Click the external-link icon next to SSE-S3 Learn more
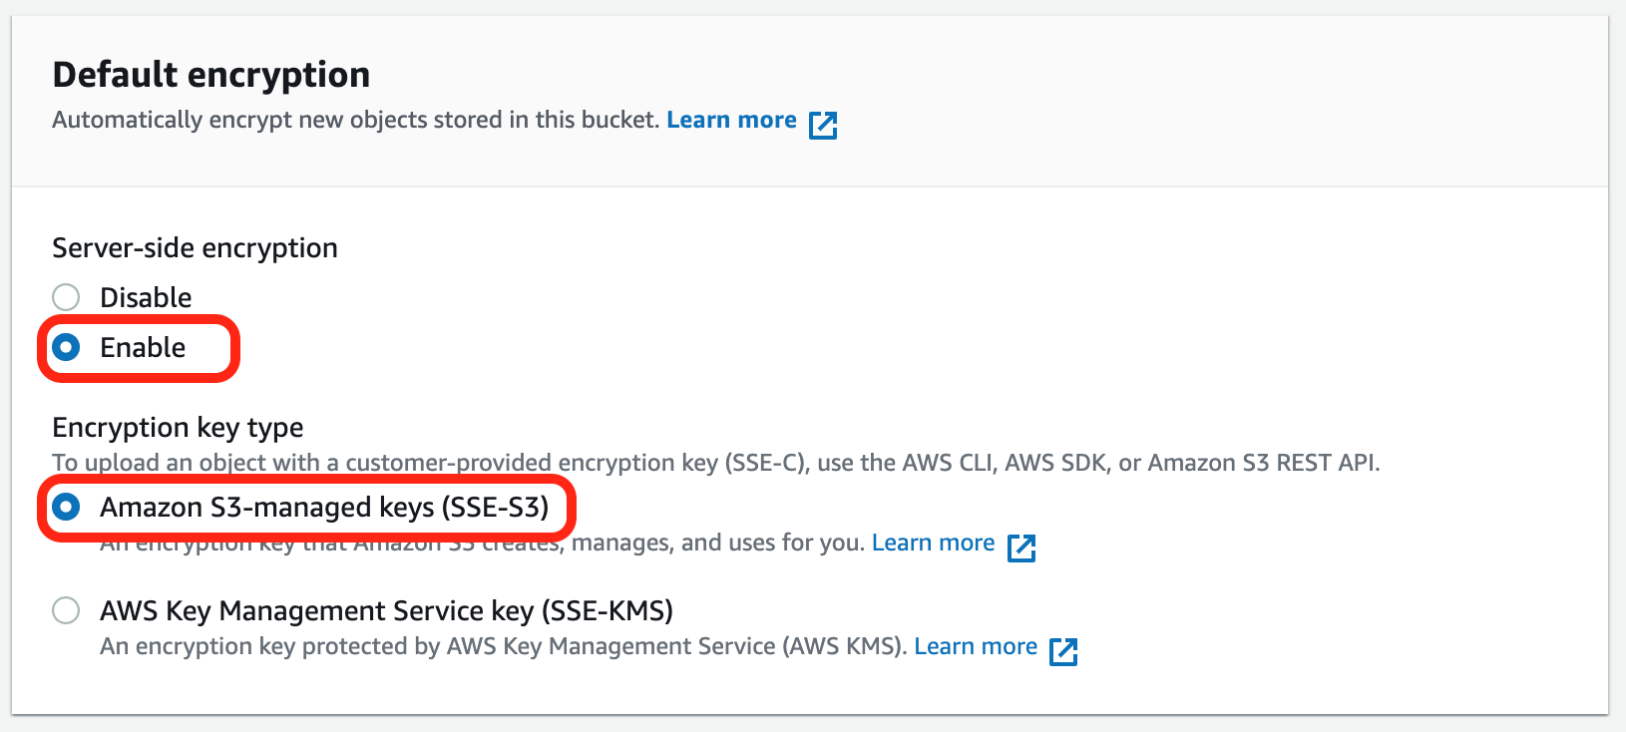Screen dimensions: 1626x732 coord(1022,548)
